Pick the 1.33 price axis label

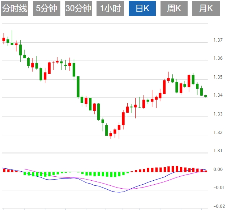pos(218,114)
